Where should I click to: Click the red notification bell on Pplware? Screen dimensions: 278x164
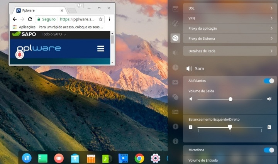[x=19, y=55]
